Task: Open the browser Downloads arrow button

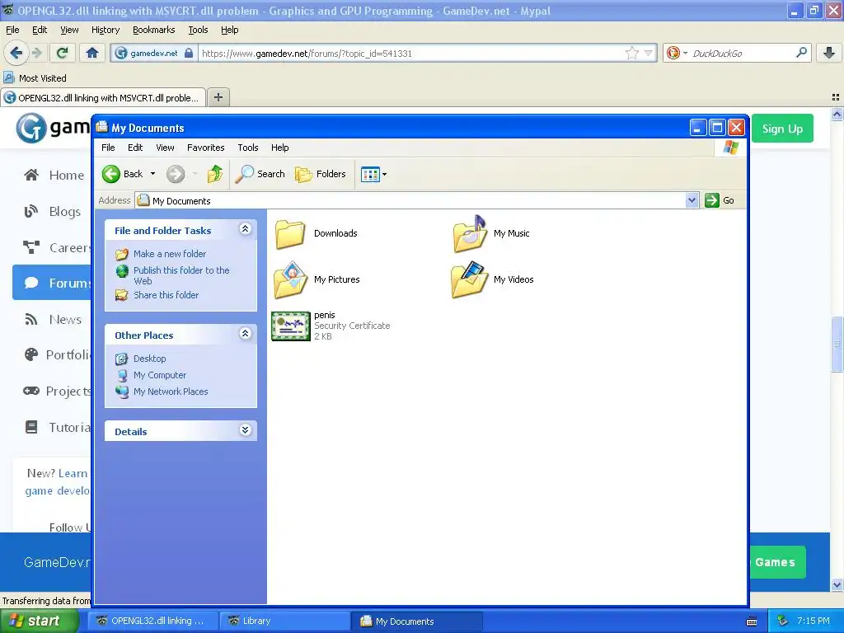Action: click(x=829, y=53)
